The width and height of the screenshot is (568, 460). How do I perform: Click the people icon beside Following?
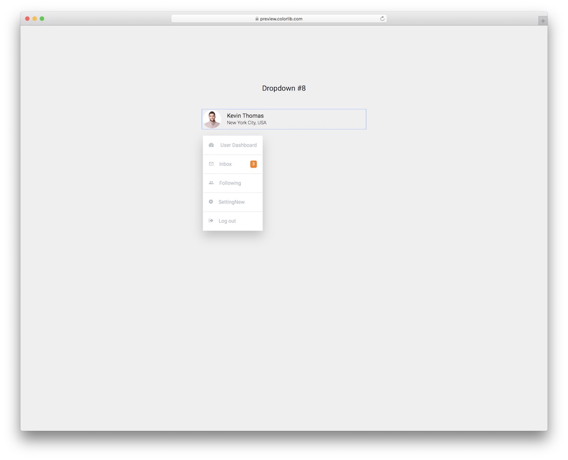(x=211, y=183)
